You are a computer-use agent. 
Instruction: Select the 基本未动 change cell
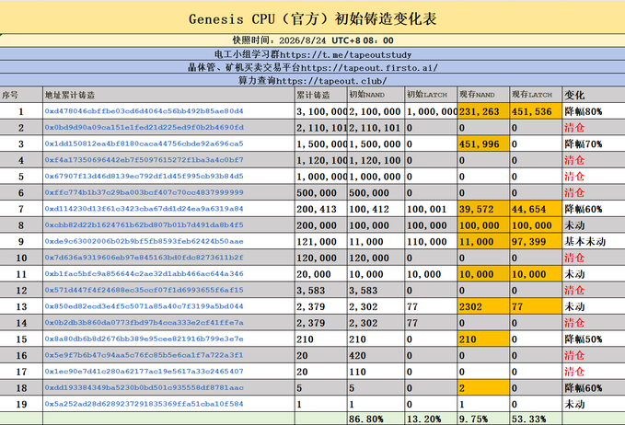(x=594, y=241)
